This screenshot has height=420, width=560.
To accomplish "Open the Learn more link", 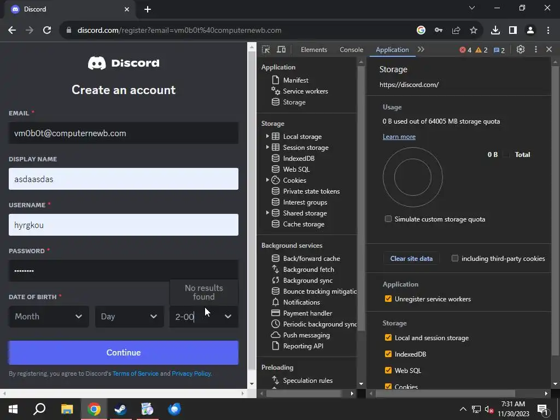I will coord(399,137).
